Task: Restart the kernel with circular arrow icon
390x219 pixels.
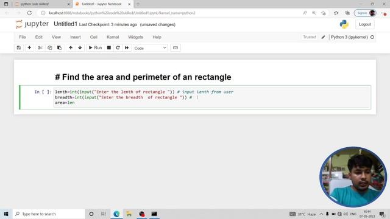Action: (x=118, y=47)
